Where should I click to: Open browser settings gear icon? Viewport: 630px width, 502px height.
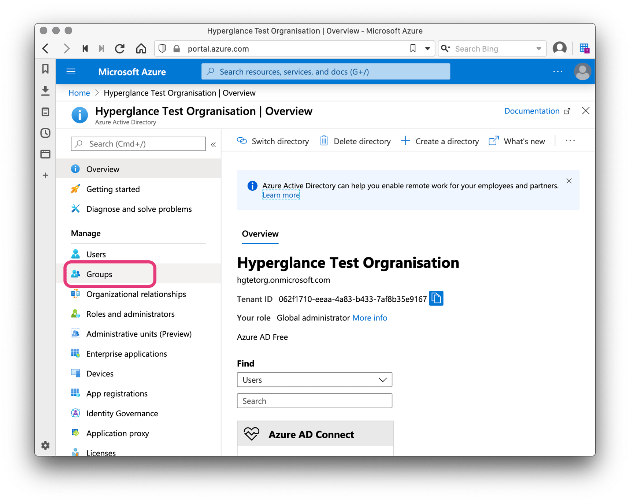click(x=45, y=446)
